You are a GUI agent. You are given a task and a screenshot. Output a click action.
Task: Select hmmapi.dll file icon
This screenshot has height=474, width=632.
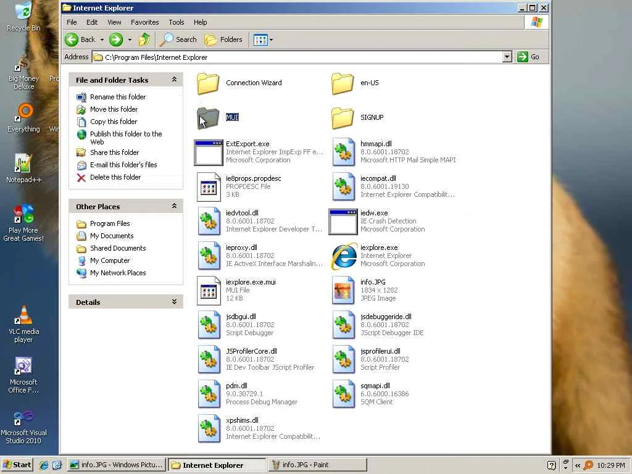(343, 152)
